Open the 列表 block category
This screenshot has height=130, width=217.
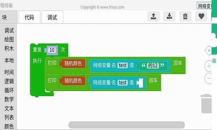tap(9, 117)
